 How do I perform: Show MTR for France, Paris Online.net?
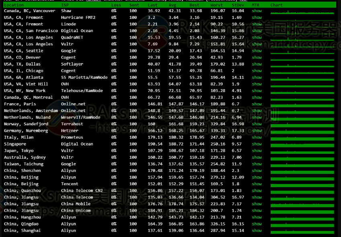point(257,104)
